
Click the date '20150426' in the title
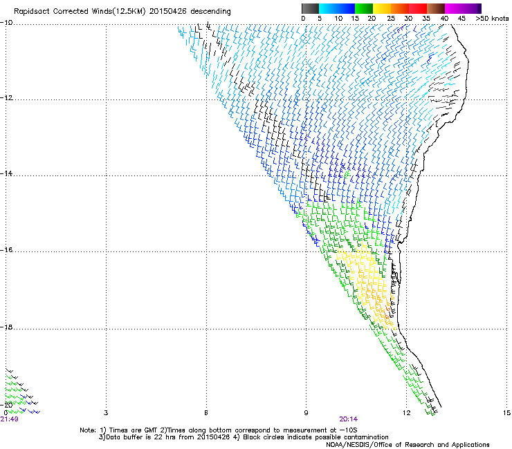168,11
